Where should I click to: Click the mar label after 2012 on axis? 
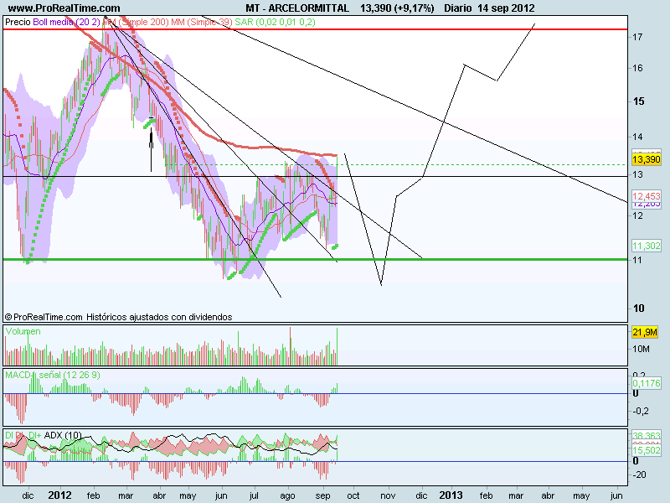click(x=126, y=495)
